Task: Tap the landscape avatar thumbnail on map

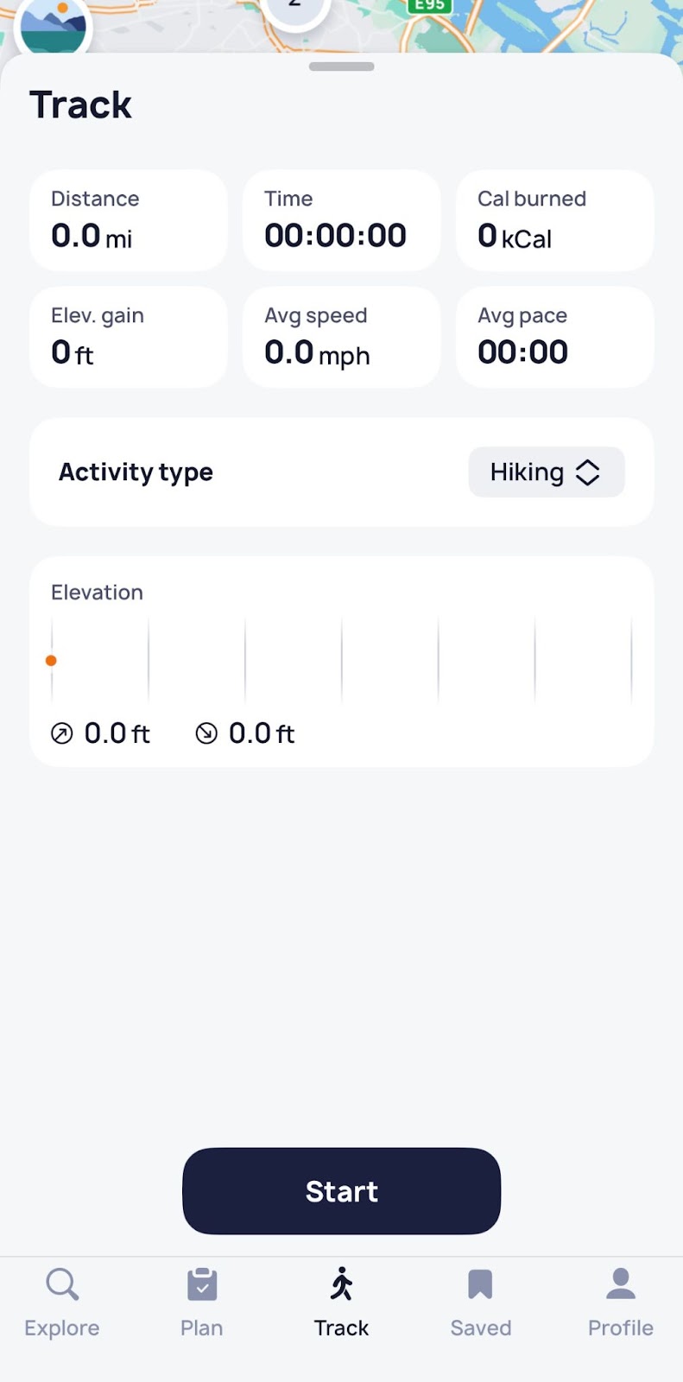Action: click(54, 26)
